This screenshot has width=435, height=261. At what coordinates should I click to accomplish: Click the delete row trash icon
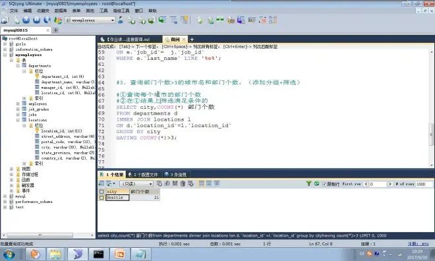tap(183, 184)
